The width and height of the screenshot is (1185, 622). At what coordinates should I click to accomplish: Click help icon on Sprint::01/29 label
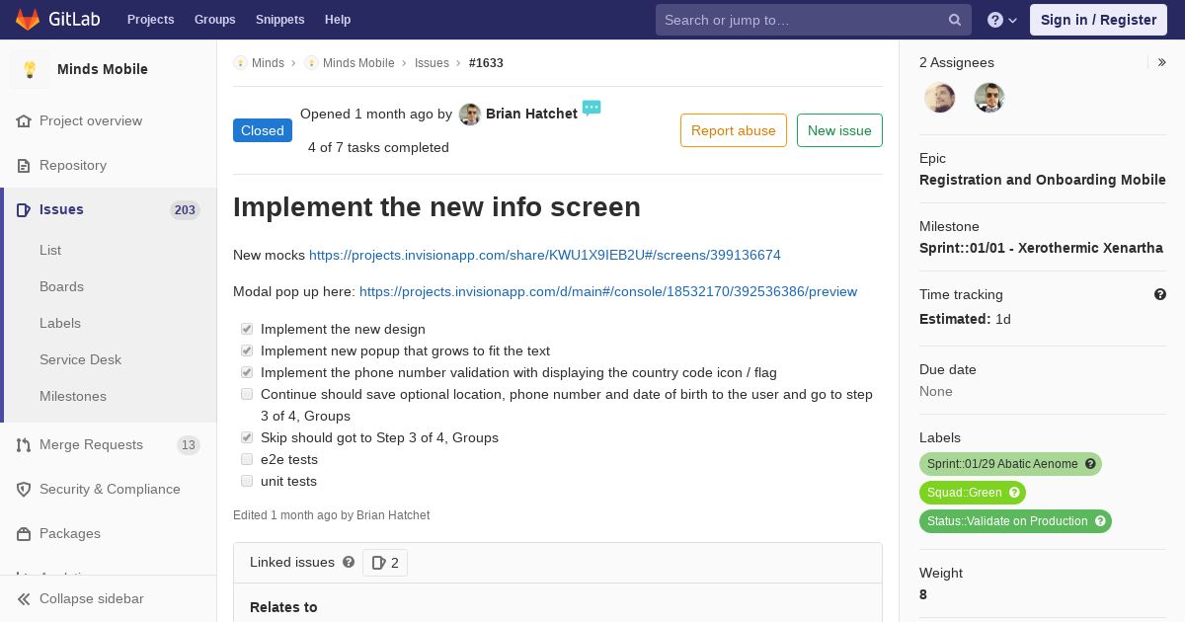[1090, 464]
